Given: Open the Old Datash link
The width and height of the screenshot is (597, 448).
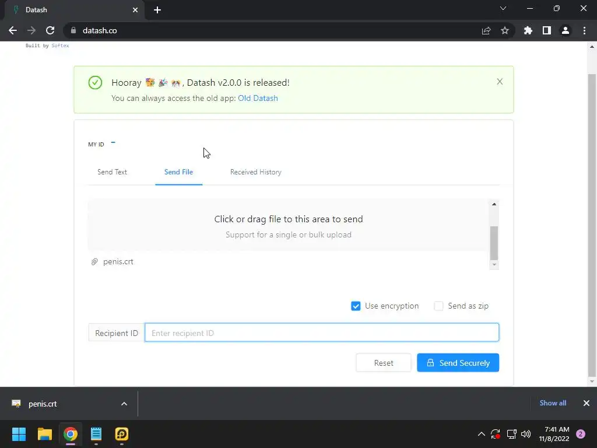Looking at the screenshot, I should tap(258, 98).
